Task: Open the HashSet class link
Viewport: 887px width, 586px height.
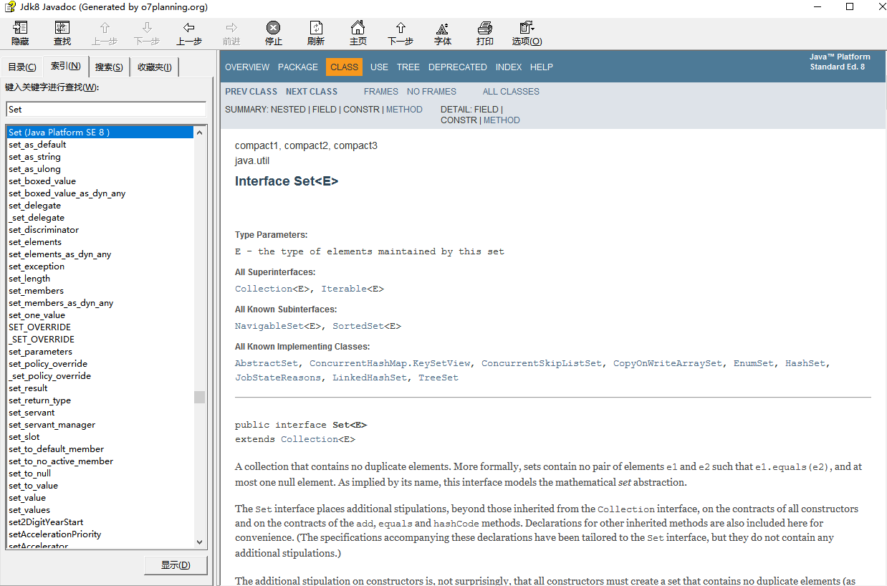Action: click(805, 363)
